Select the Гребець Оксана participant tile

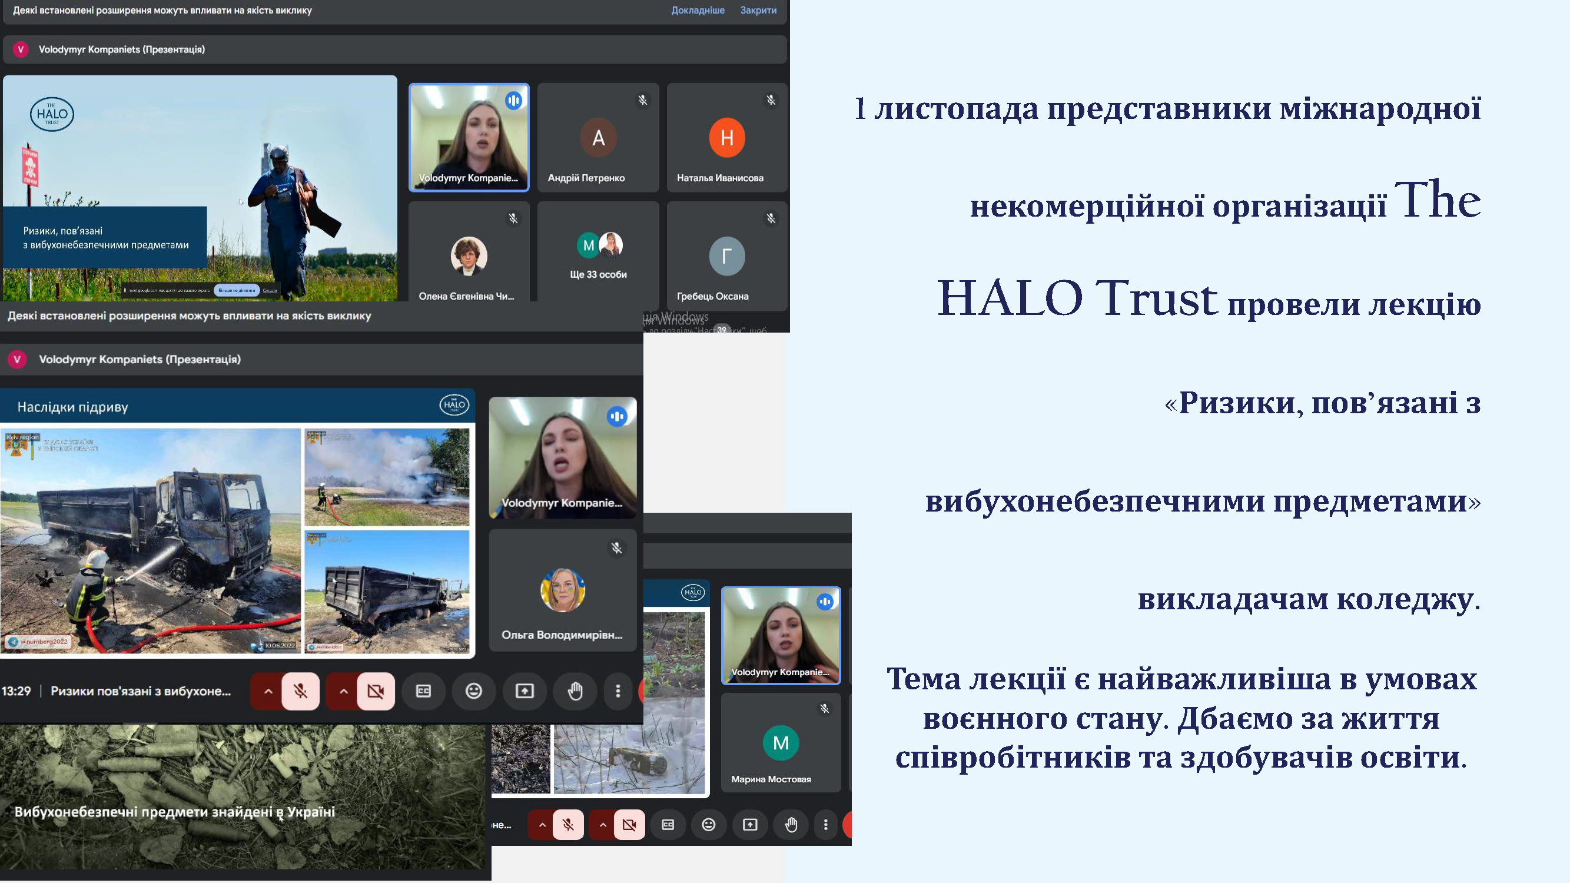pos(726,256)
